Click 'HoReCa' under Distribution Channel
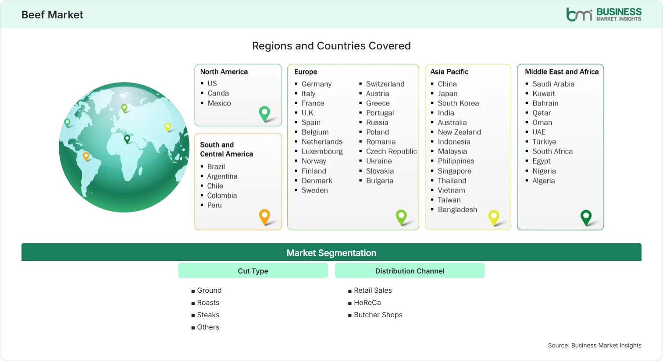This screenshot has width=663, height=361. pos(367,303)
